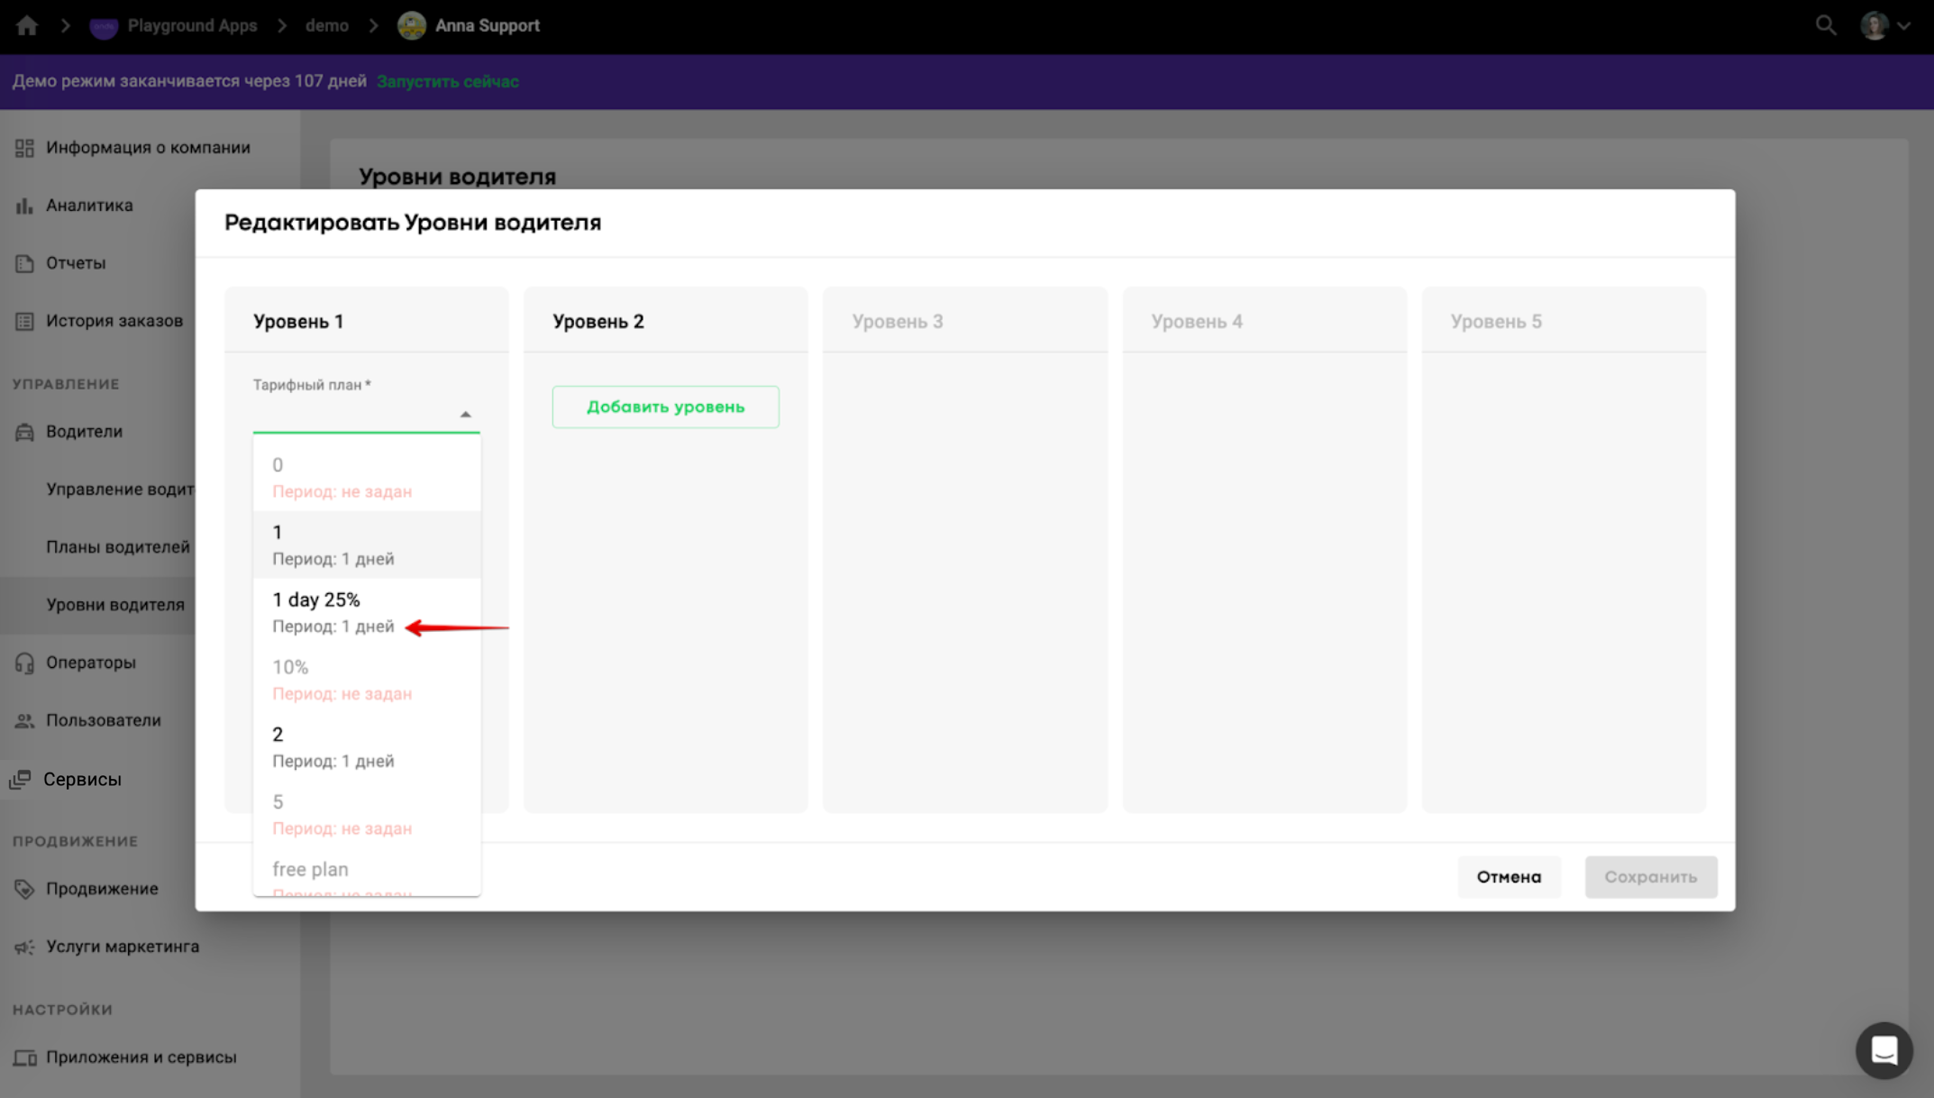
Task: Click the demo breadcrumb item
Action: pyautogui.click(x=326, y=25)
